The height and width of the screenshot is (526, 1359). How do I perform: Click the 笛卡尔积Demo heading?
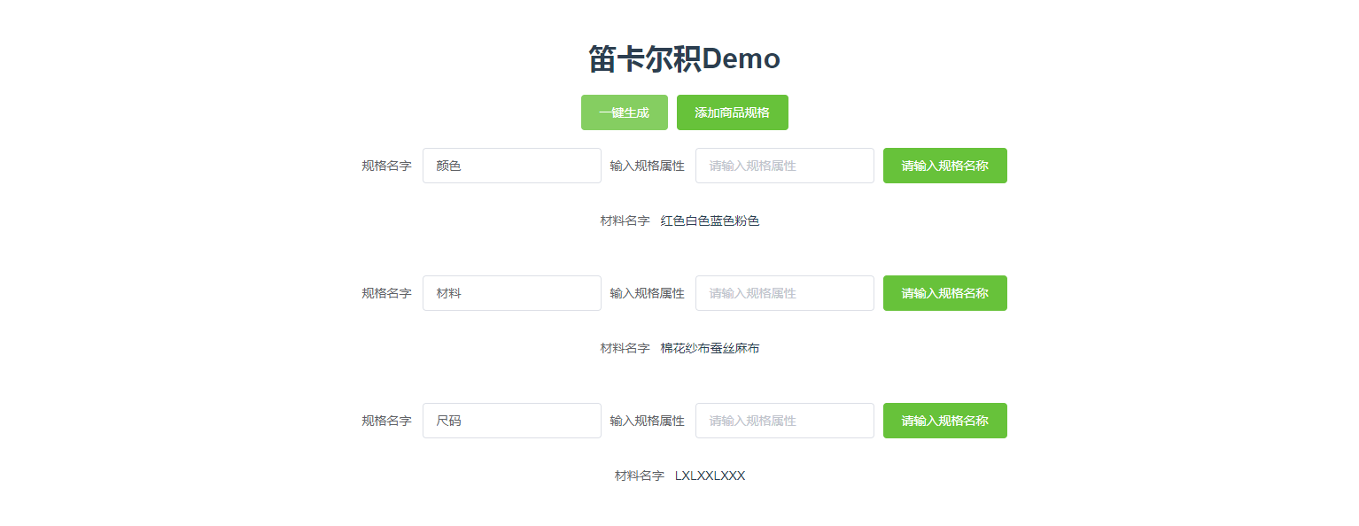pos(684,59)
